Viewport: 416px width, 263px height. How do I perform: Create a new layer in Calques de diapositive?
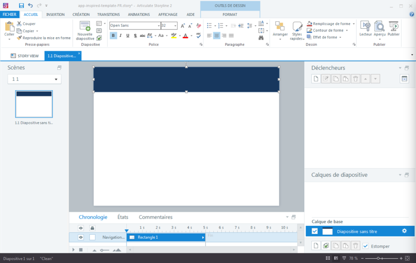point(316,245)
